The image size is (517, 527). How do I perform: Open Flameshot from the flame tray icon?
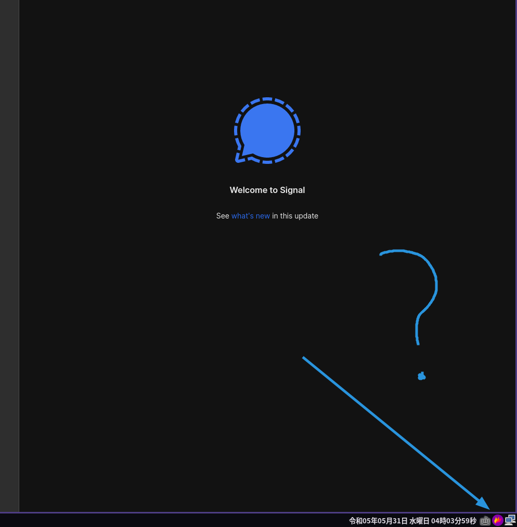click(497, 520)
